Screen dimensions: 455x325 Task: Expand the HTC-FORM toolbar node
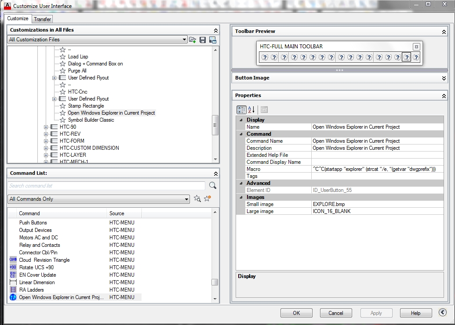pos(46,141)
